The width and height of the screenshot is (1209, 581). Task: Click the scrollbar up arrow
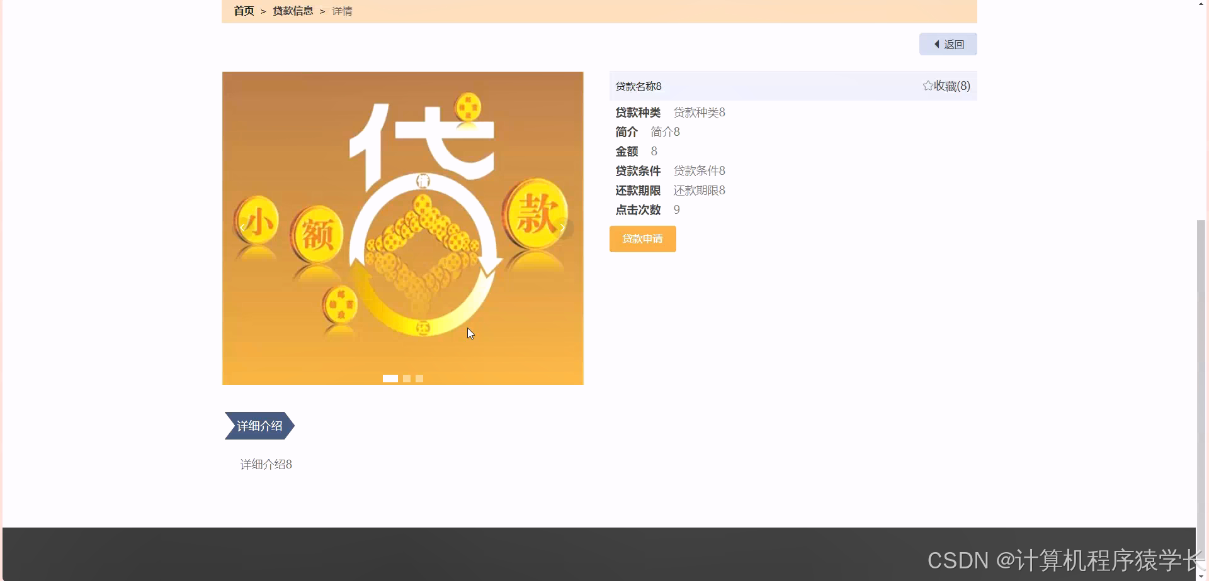(1201, 4)
